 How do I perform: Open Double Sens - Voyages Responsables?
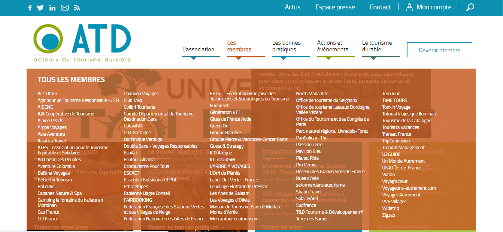tap(161, 146)
